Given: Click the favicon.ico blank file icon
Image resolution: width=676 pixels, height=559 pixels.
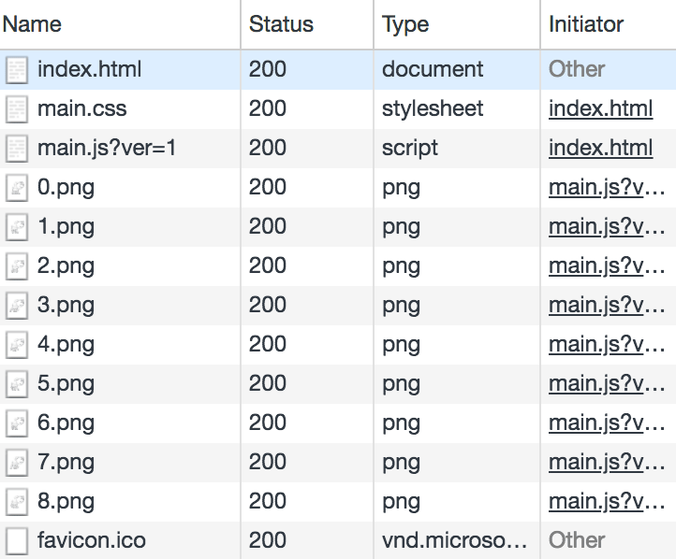Looking at the screenshot, I should [x=17, y=541].
